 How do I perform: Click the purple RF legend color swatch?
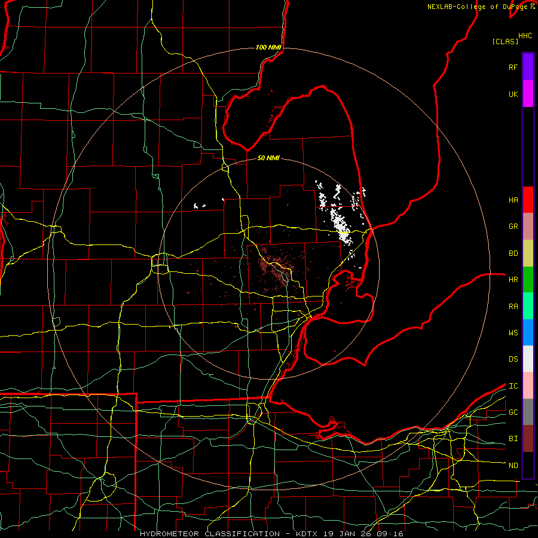pyautogui.click(x=528, y=67)
